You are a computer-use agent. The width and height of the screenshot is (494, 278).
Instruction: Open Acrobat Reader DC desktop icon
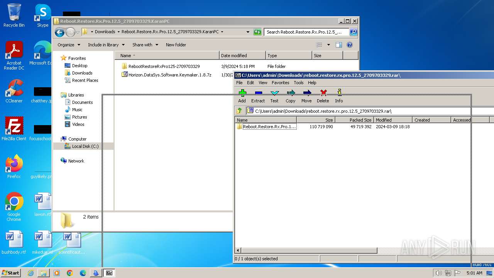pos(14,56)
